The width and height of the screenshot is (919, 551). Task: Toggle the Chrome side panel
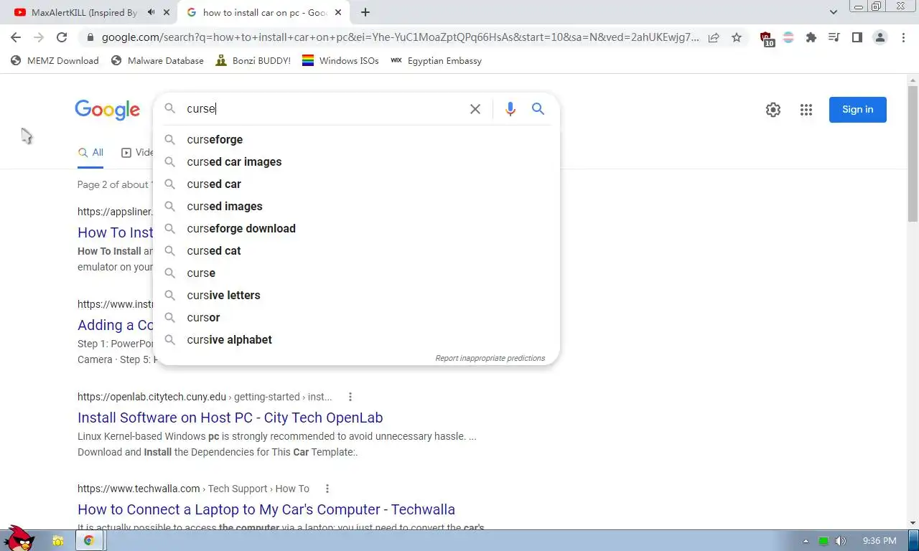click(x=857, y=38)
